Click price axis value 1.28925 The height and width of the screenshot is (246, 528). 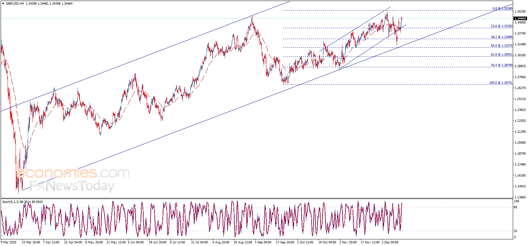point(520,66)
